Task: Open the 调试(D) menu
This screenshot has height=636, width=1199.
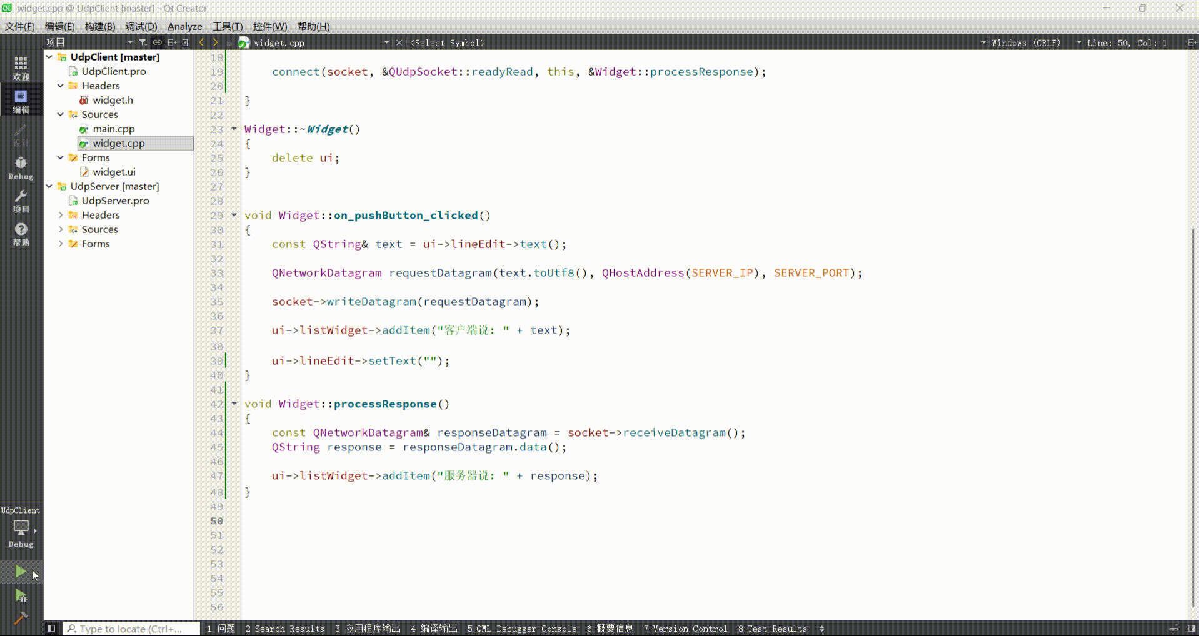Action: [x=141, y=26]
